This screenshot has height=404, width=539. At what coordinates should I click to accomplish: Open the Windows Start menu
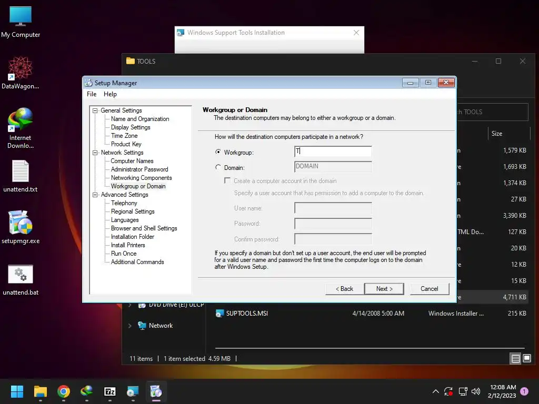17,391
